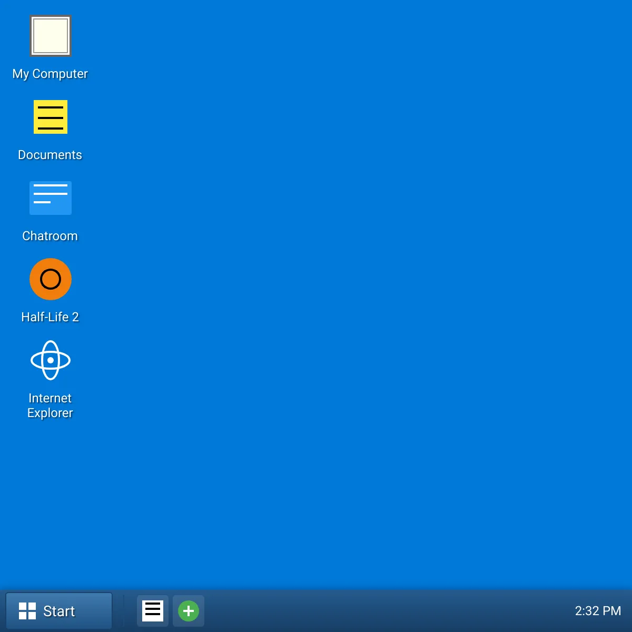The width and height of the screenshot is (632, 632).
Task: Open the Internet Explorer desktop icon
Action: pos(51,360)
